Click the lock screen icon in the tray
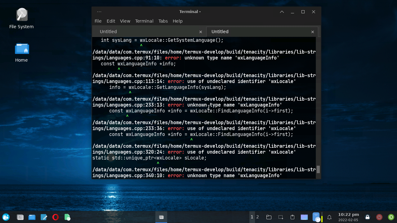Image resolution: width=397 pixels, height=223 pixels. [367, 217]
